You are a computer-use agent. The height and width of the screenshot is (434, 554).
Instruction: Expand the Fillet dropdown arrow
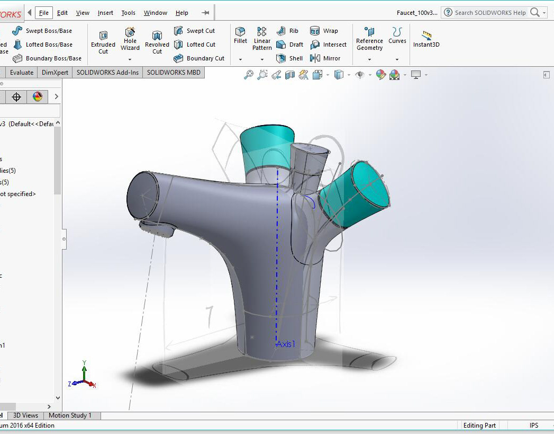[x=240, y=59]
